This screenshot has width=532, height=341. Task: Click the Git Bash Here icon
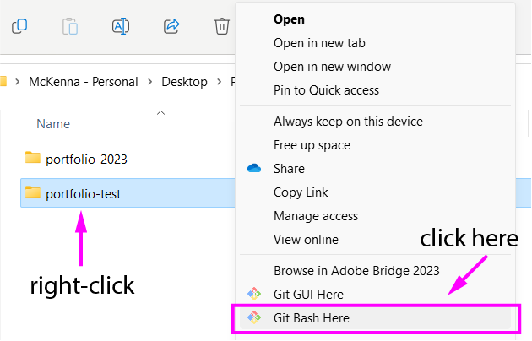tap(254, 318)
